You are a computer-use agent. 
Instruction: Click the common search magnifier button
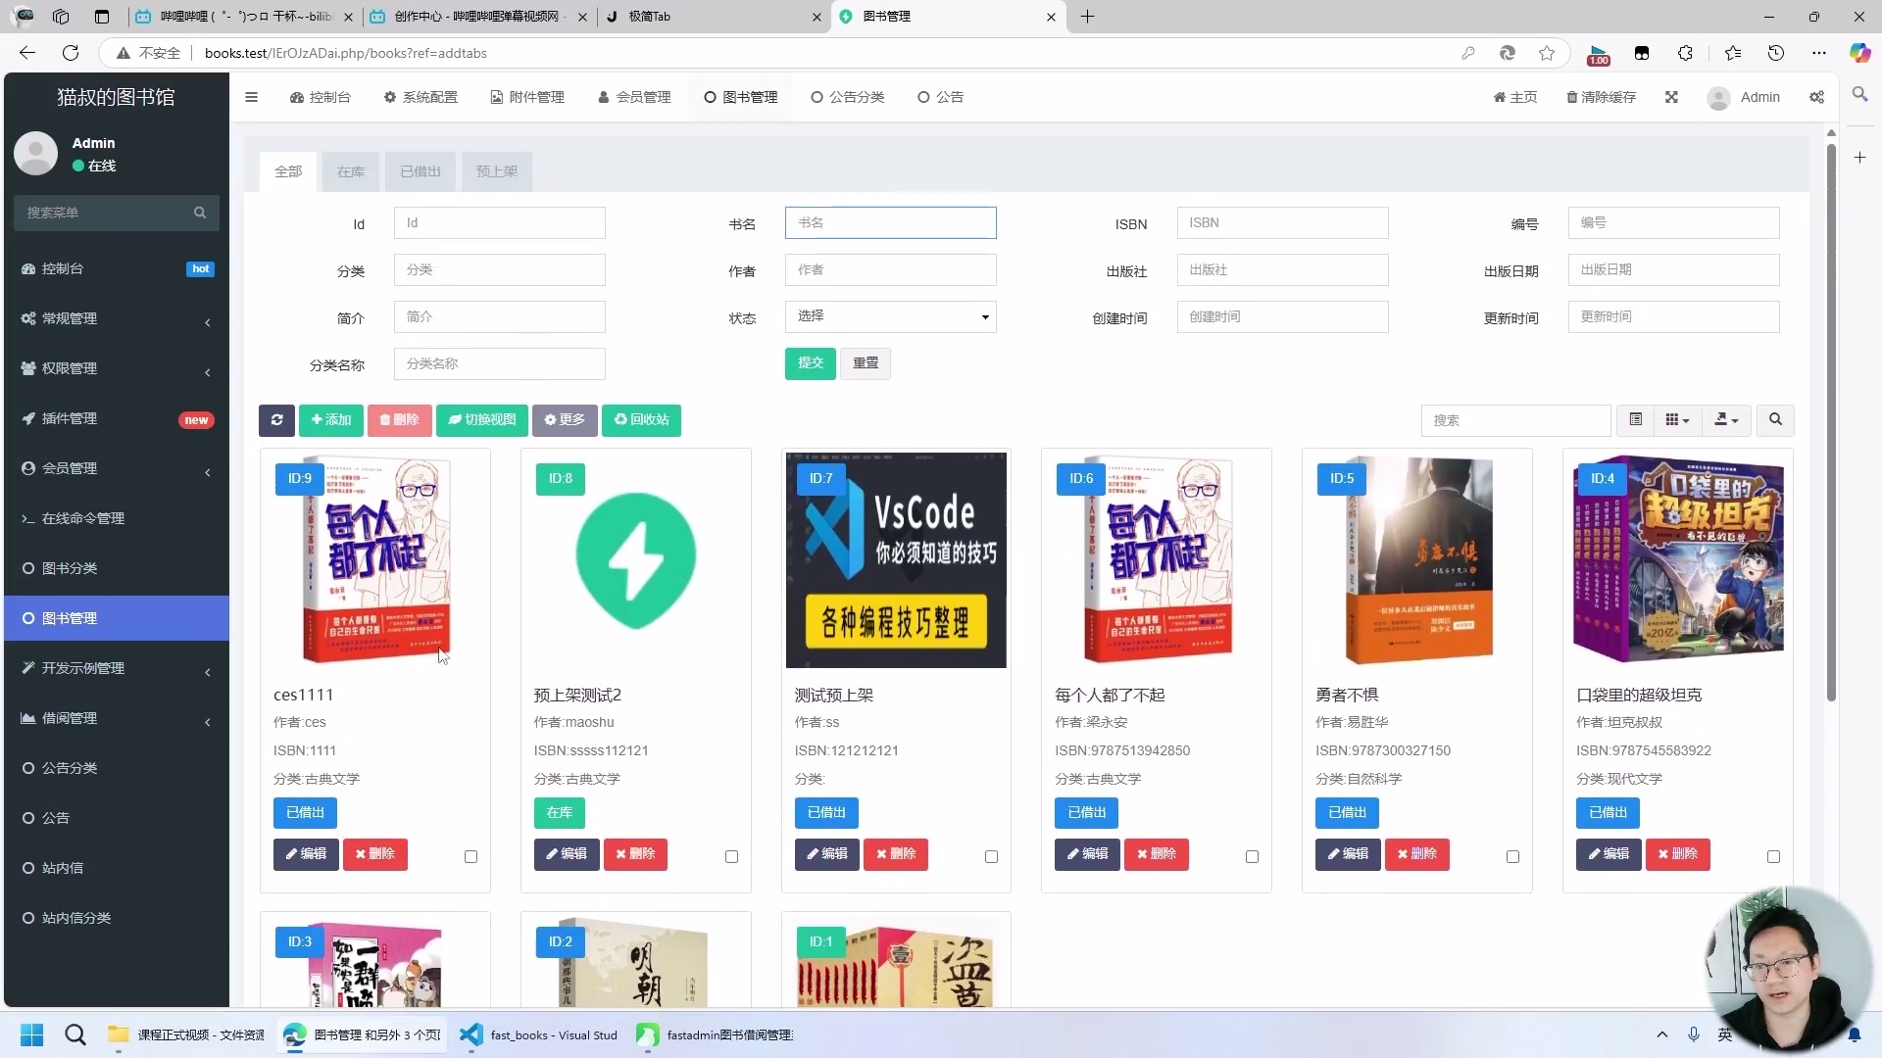(x=1775, y=420)
